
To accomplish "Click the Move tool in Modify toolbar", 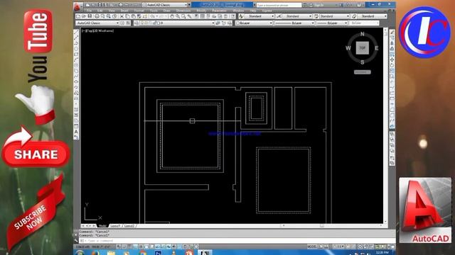I will [392, 59].
